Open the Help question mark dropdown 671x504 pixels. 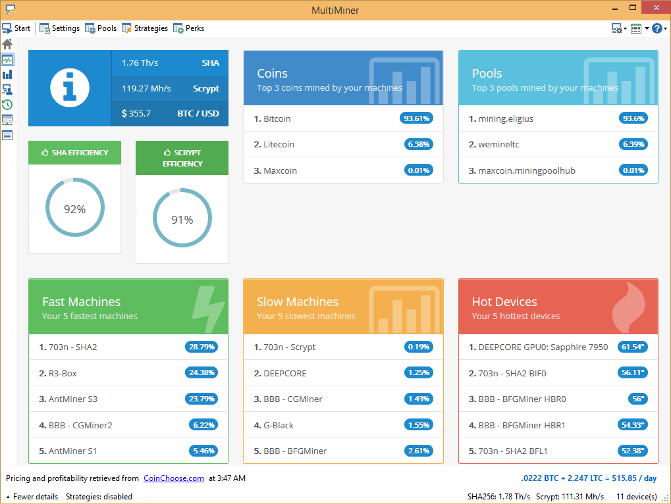point(659,28)
